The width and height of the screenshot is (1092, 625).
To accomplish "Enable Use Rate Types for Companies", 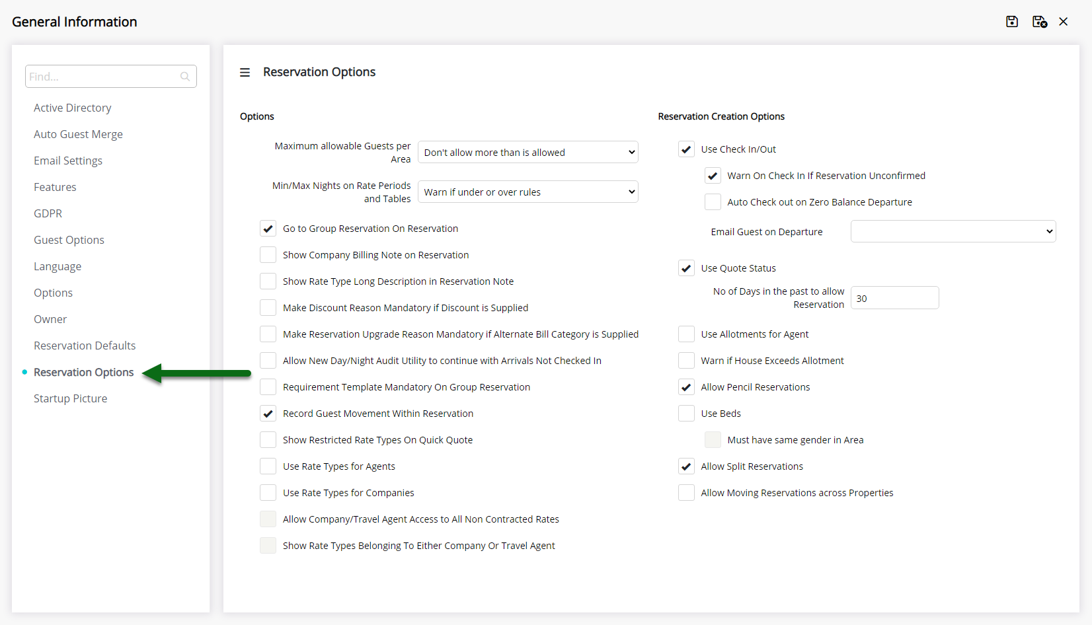I will point(268,493).
